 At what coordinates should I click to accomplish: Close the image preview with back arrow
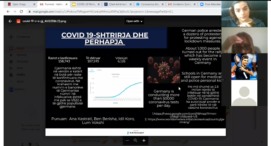(10, 21)
